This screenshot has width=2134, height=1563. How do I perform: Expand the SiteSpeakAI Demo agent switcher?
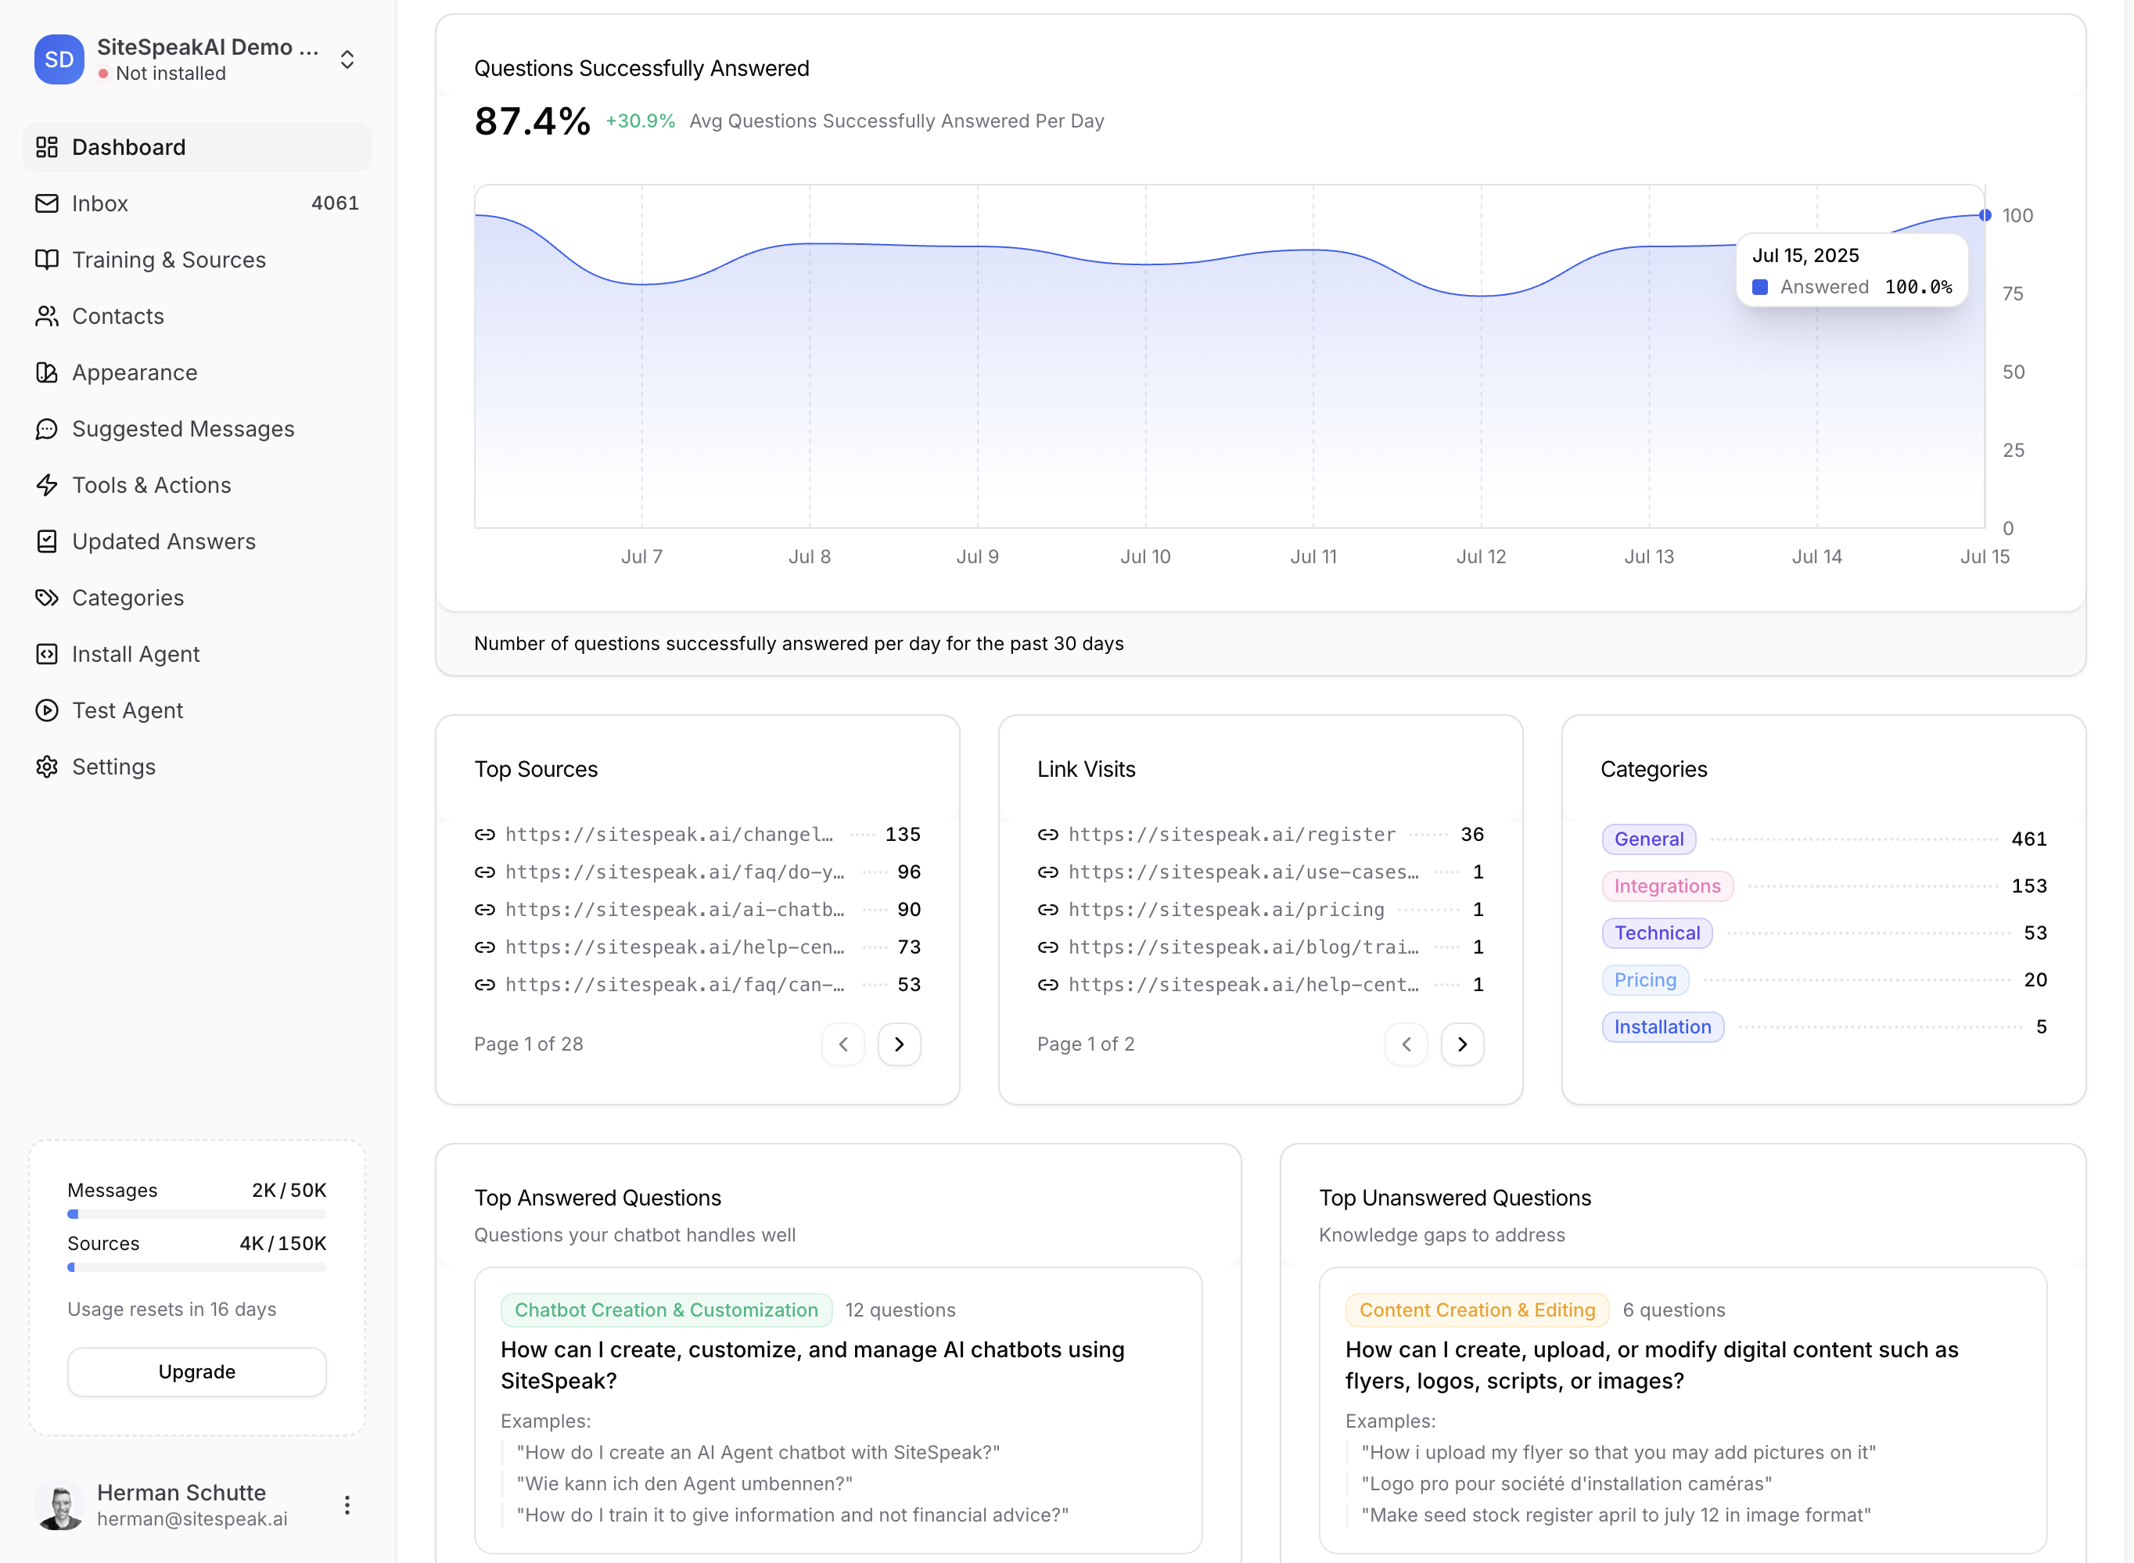coord(347,59)
